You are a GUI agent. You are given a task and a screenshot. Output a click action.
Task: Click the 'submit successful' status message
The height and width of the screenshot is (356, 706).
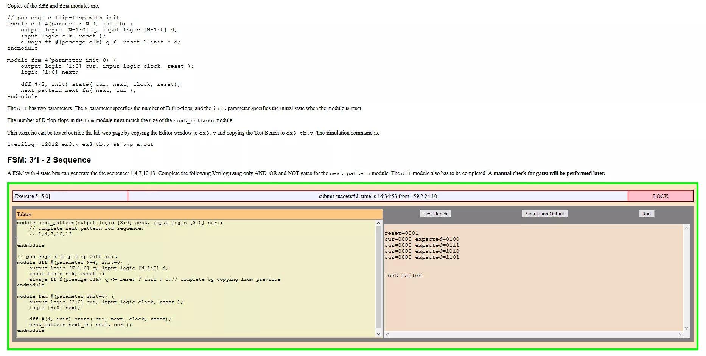378,196
